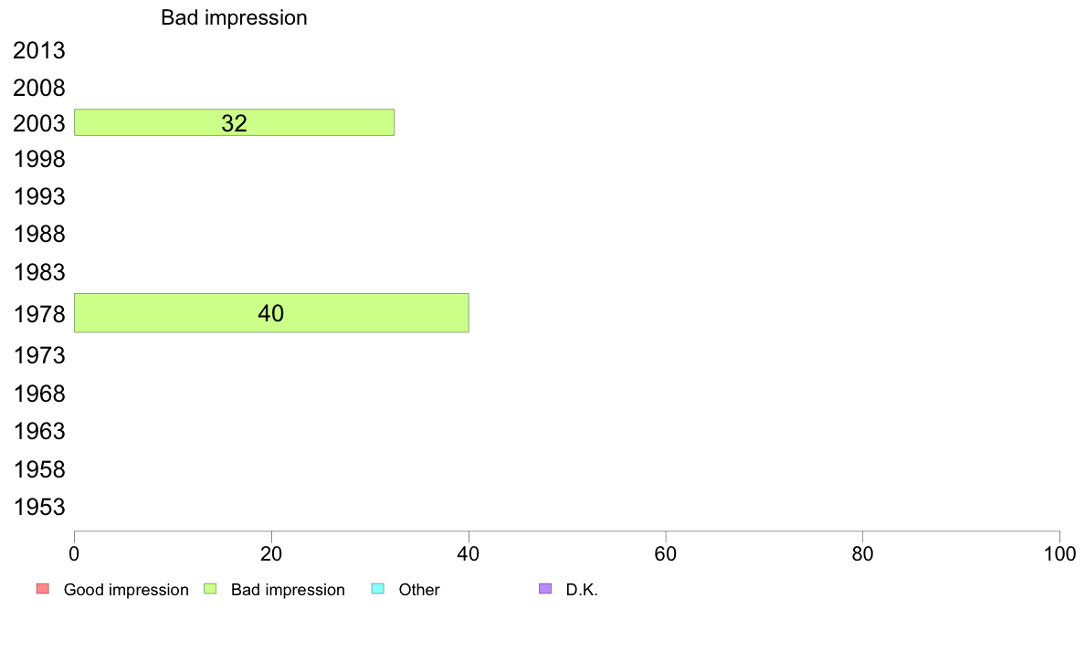Click the Other cyan legend swatch

pos(378,589)
